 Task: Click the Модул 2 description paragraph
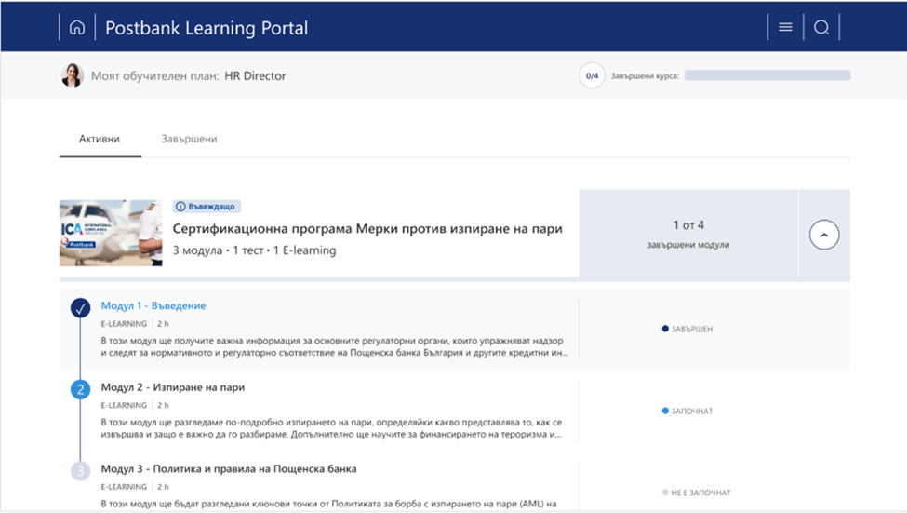331,428
